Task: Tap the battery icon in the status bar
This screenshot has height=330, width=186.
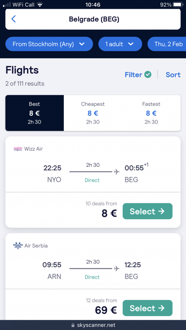Action: tap(178, 4)
